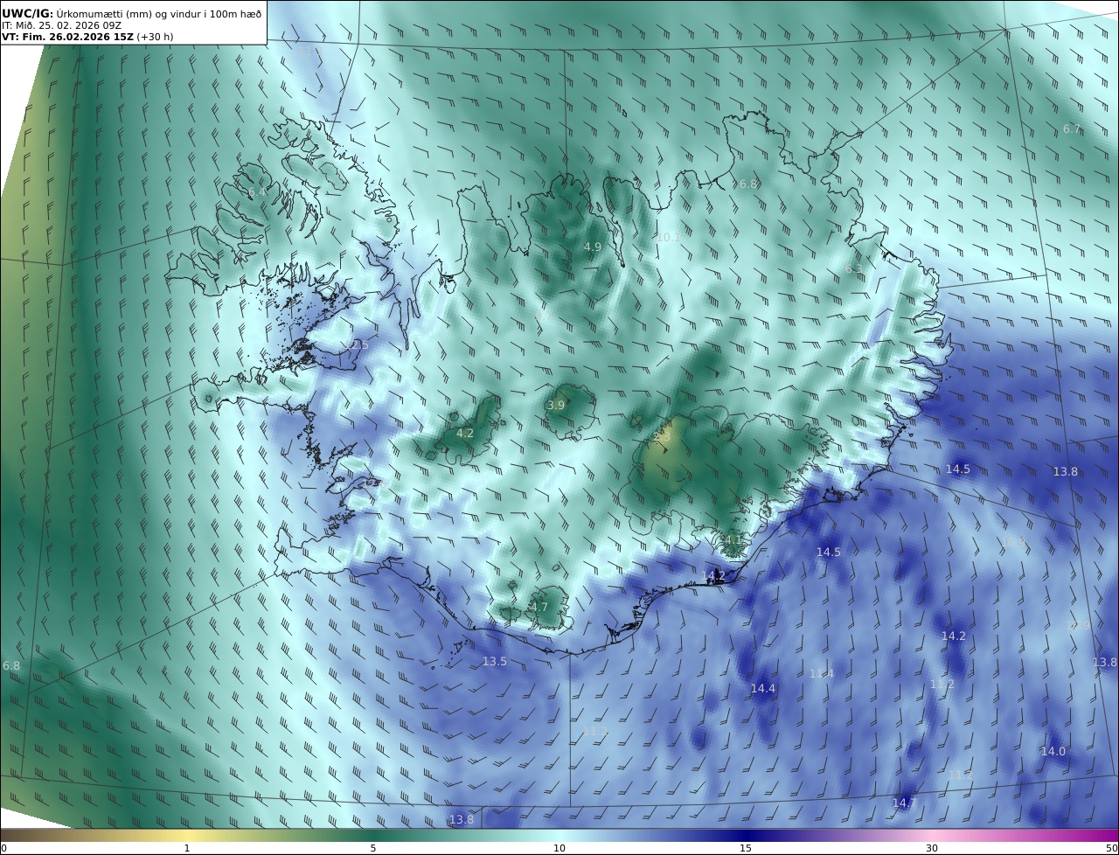This screenshot has height=855, width=1119.
Task: Click the 13.8 label on the far right edge
Action: tap(1105, 662)
